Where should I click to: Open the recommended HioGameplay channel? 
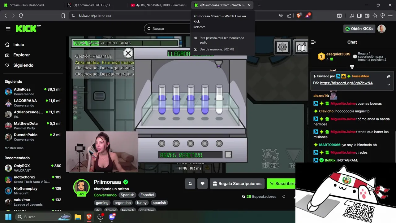point(33,190)
